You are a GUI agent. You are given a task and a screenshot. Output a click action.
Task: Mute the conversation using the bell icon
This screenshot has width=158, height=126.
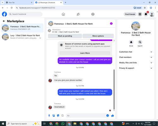pos(131,42)
